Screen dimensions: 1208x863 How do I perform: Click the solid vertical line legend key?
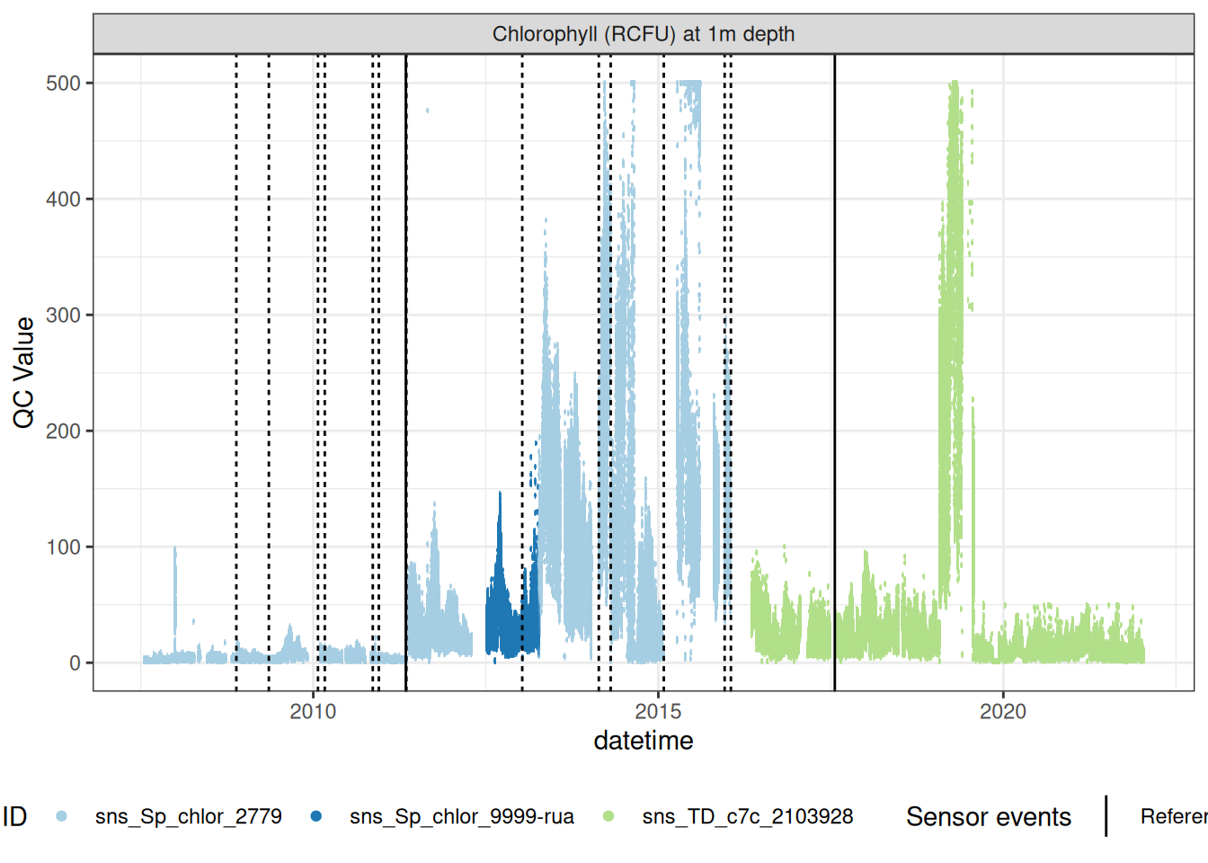(1106, 816)
